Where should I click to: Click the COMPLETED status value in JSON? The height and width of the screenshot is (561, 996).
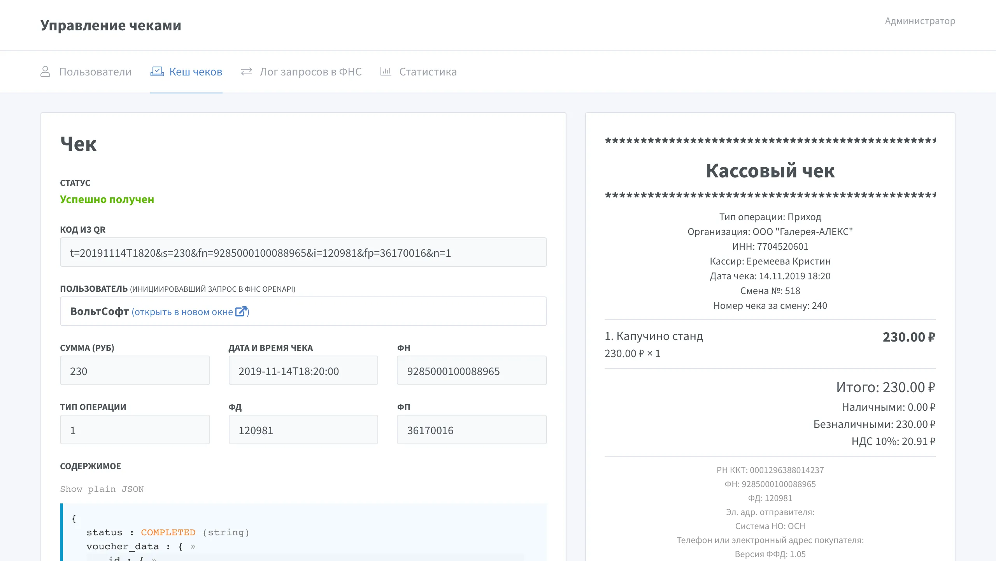click(168, 532)
